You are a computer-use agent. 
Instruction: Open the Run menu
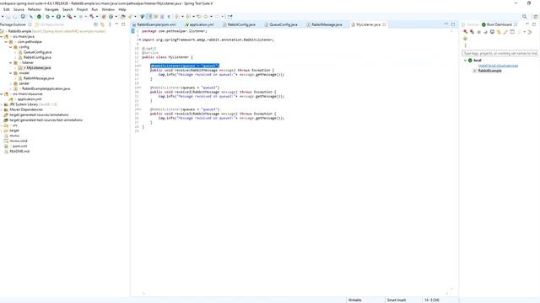[94, 9]
